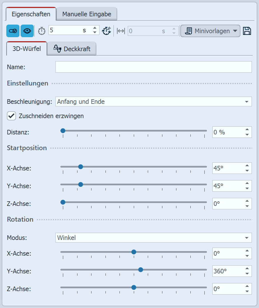Save as mini template with floppy icon
The height and width of the screenshot is (308, 259).
click(247, 31)
